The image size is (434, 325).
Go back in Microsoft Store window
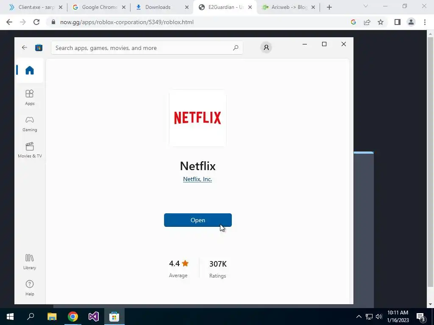[24, 47]
